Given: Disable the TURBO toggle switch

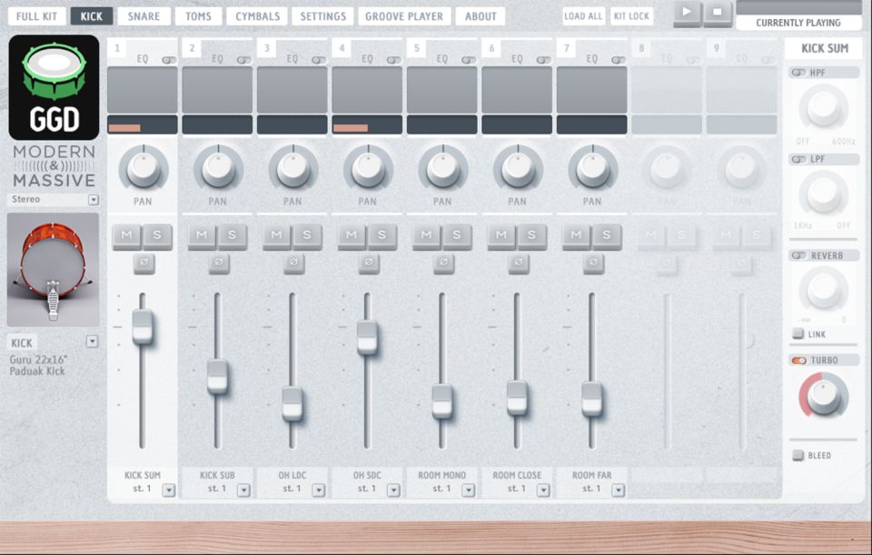Looking at the screenshot, I should [x=798, y=360].
